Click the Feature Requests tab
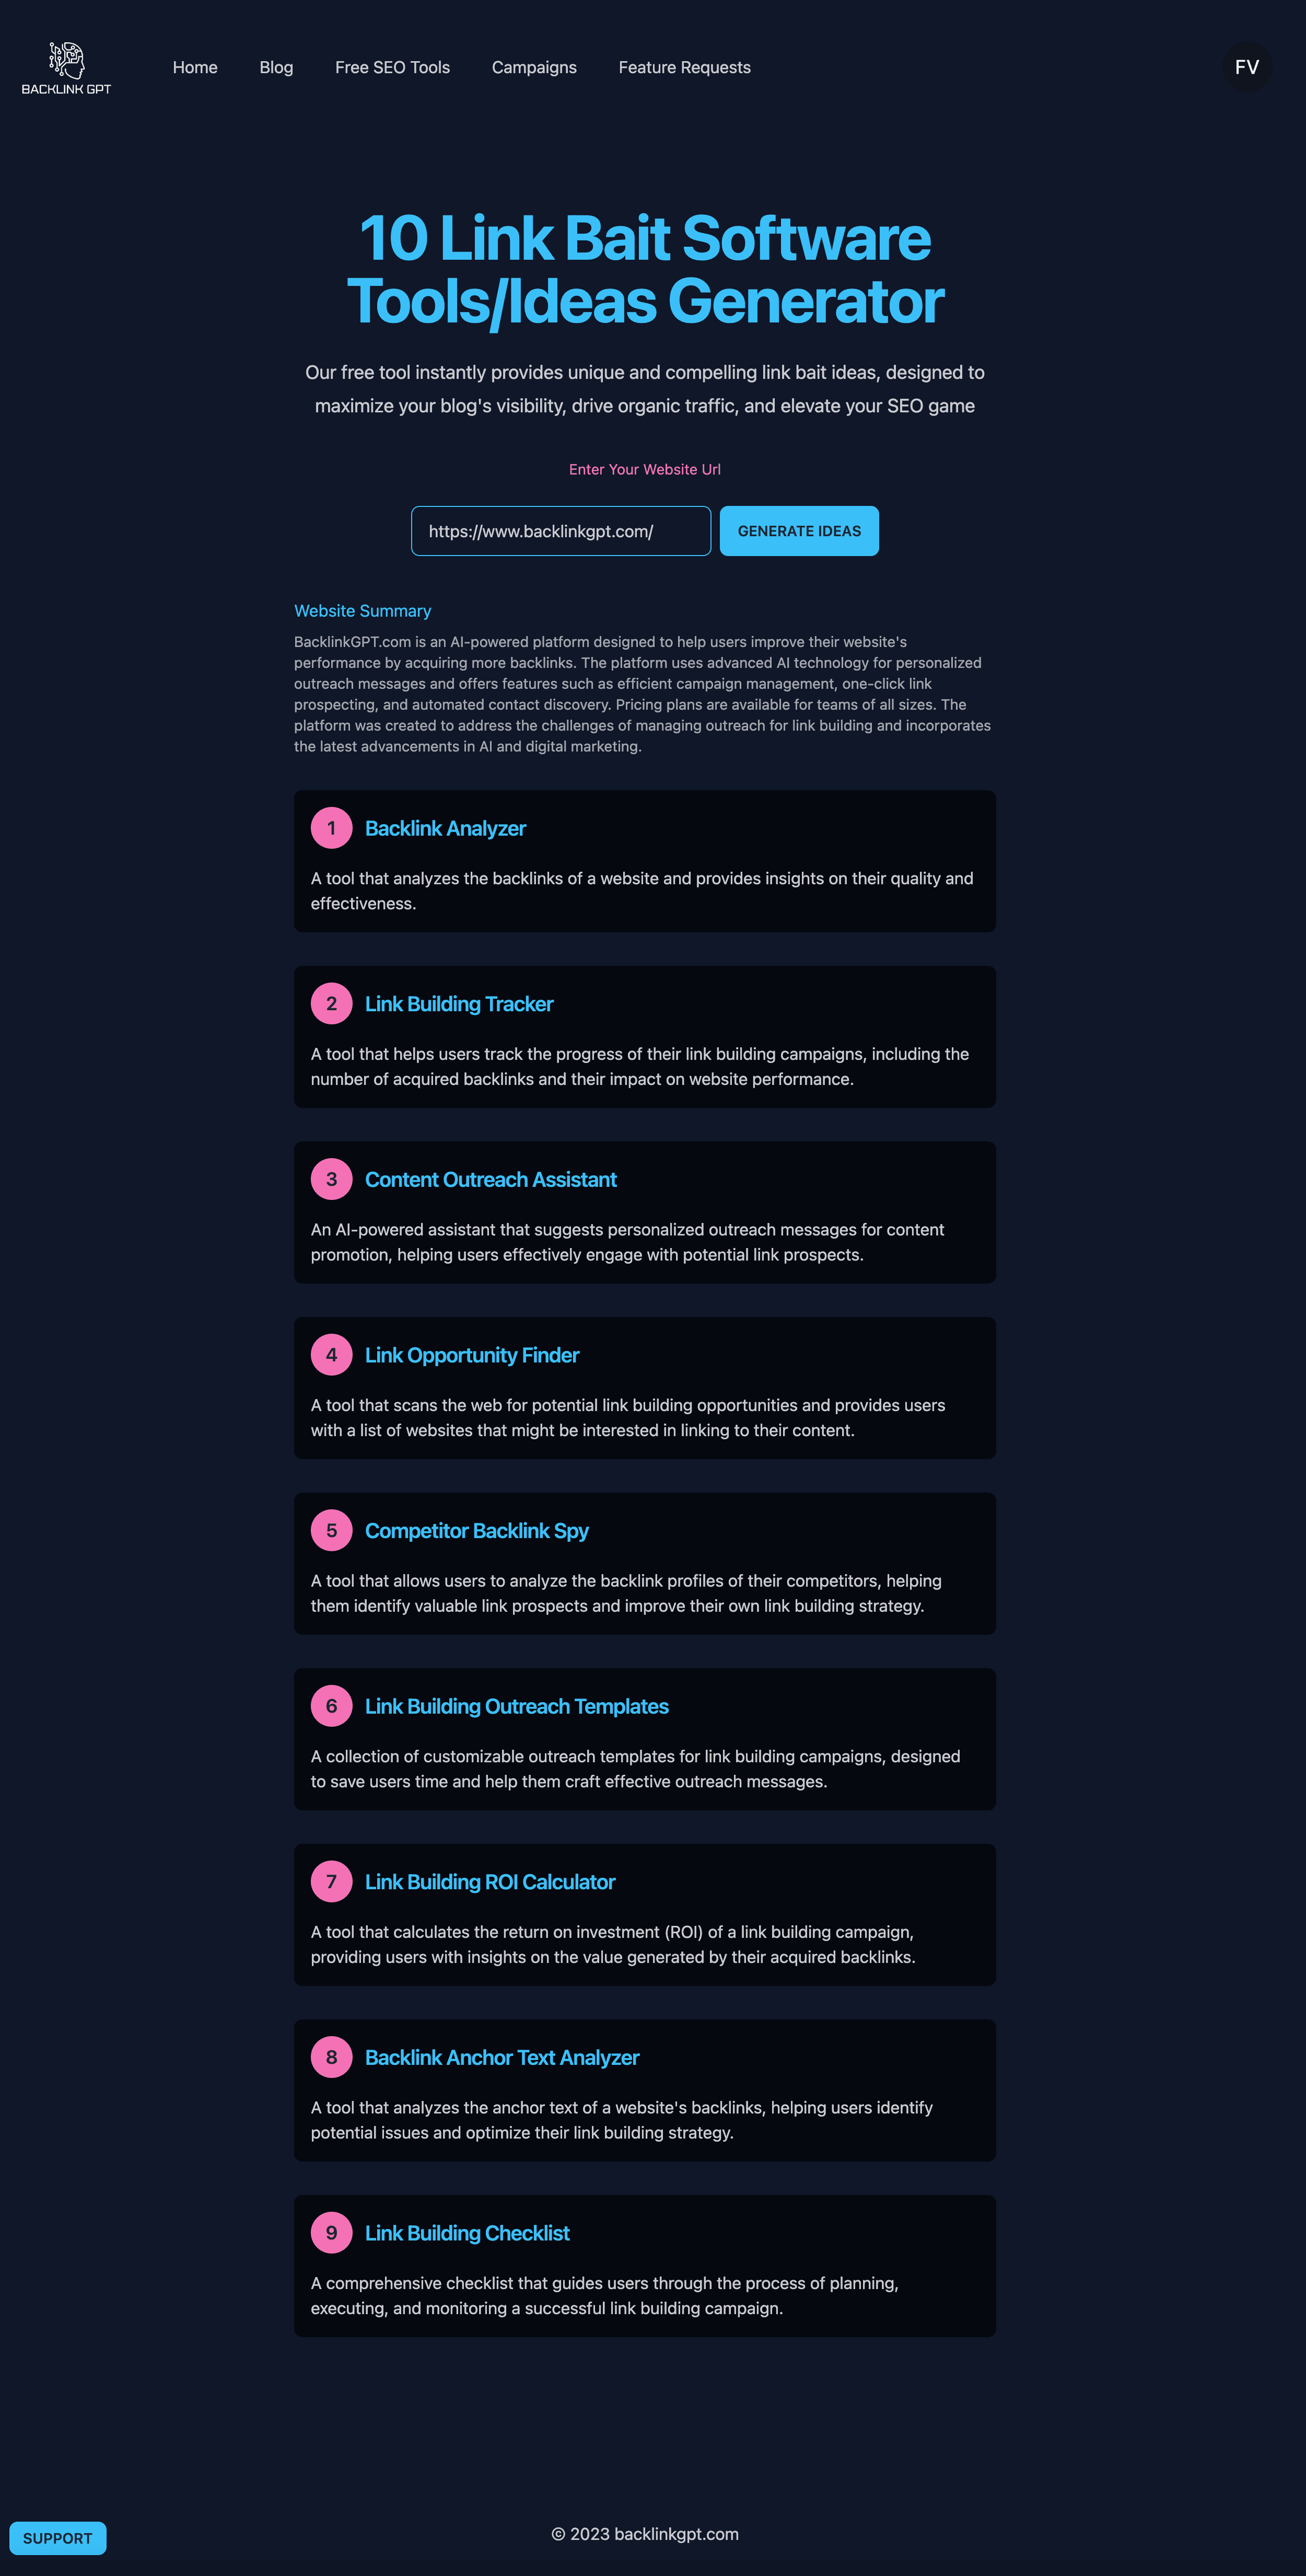The height and width of the screenshot is (2576, 1306). 685,67
